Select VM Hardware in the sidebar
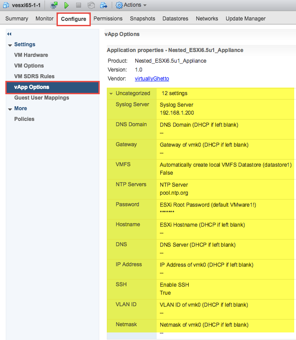This screenshot has height=340, width=296. pyautogui.click(x=31, y=55)
